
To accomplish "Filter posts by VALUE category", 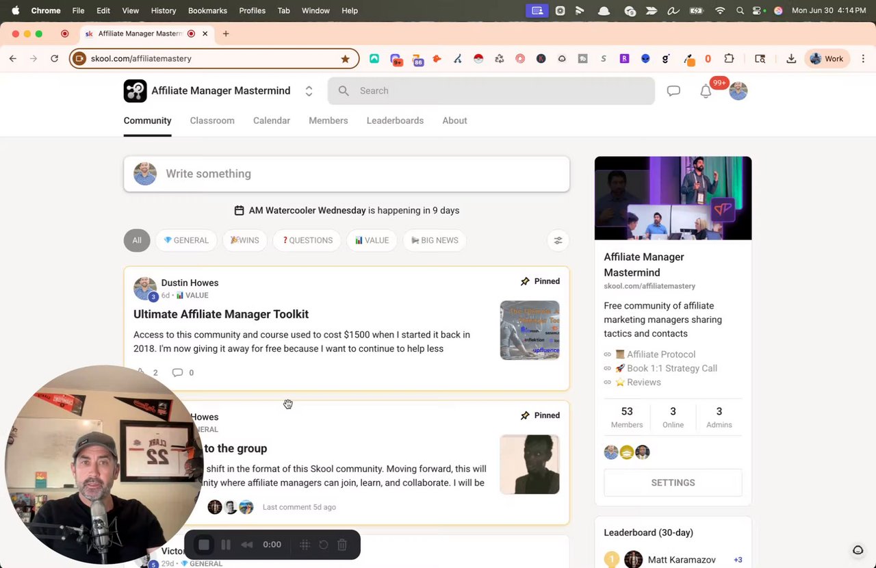I will (x=372, y=240).
